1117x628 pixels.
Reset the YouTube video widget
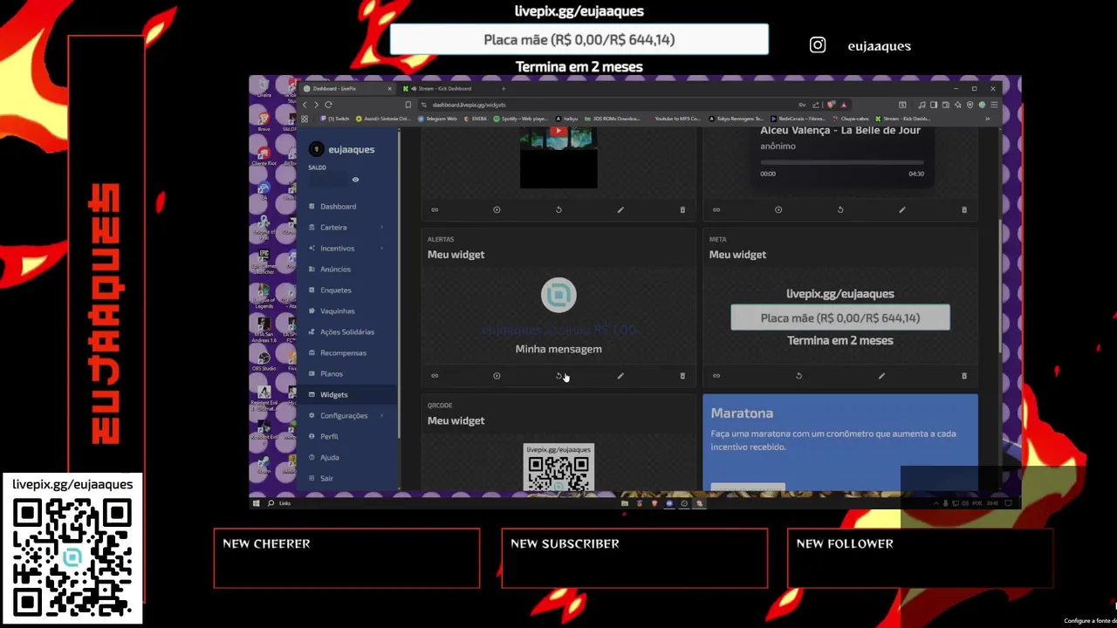pos(558,209)
